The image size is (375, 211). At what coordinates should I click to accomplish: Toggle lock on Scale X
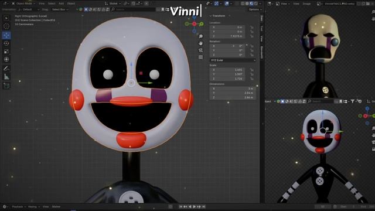(252, 70)
